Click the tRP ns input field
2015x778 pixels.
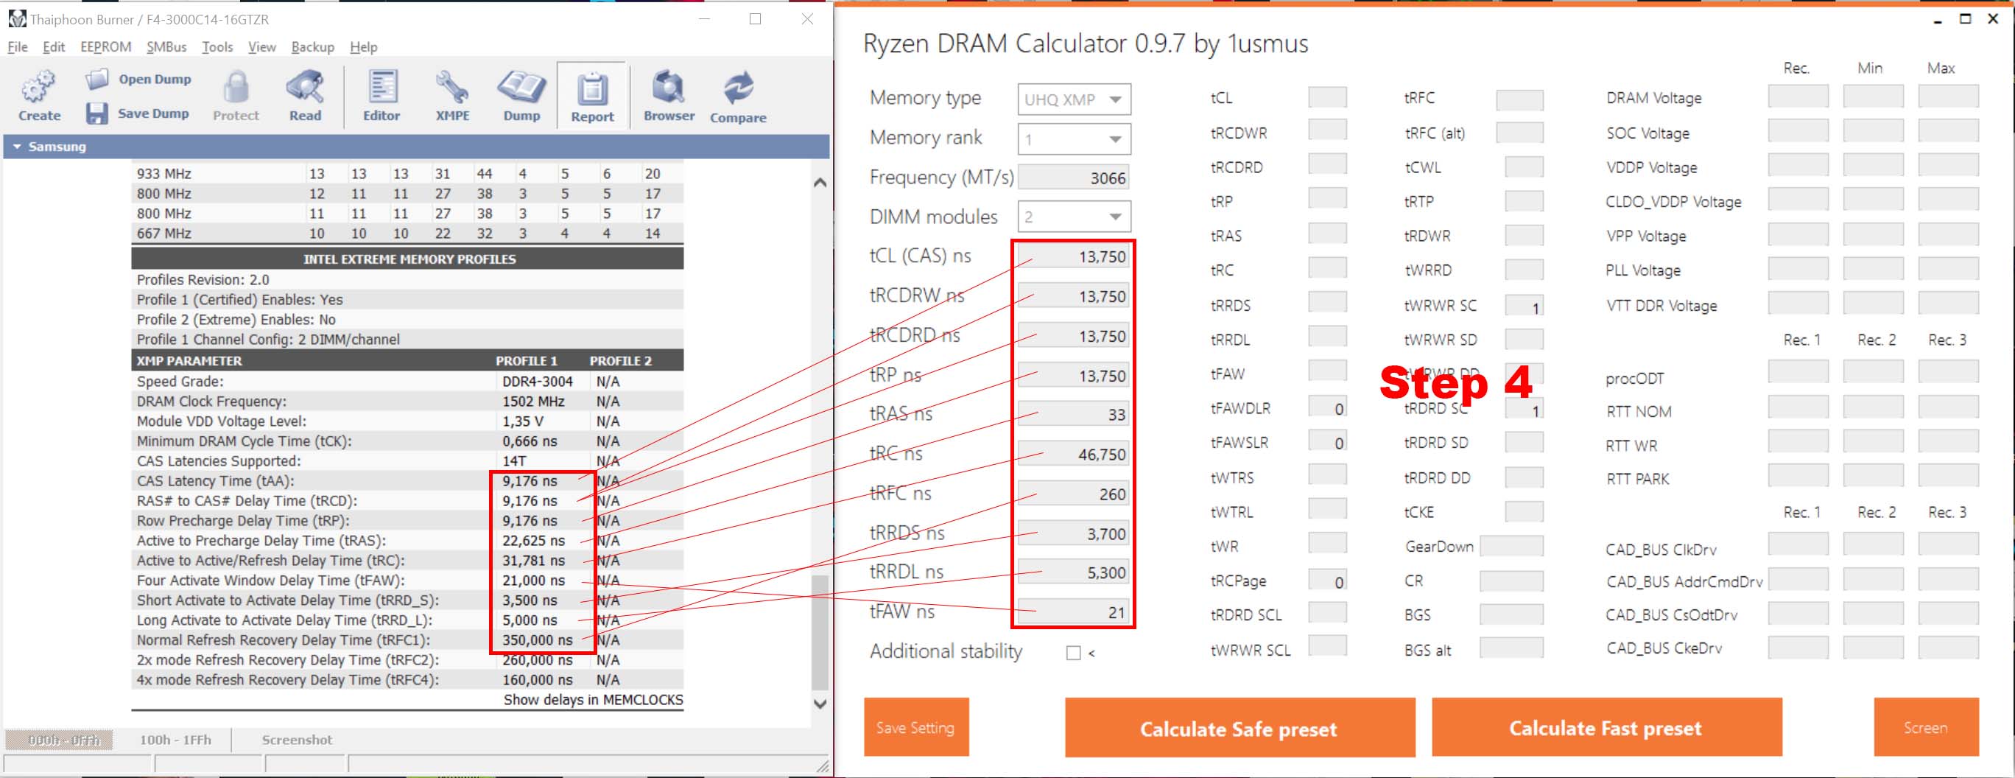click(1073, 376)
